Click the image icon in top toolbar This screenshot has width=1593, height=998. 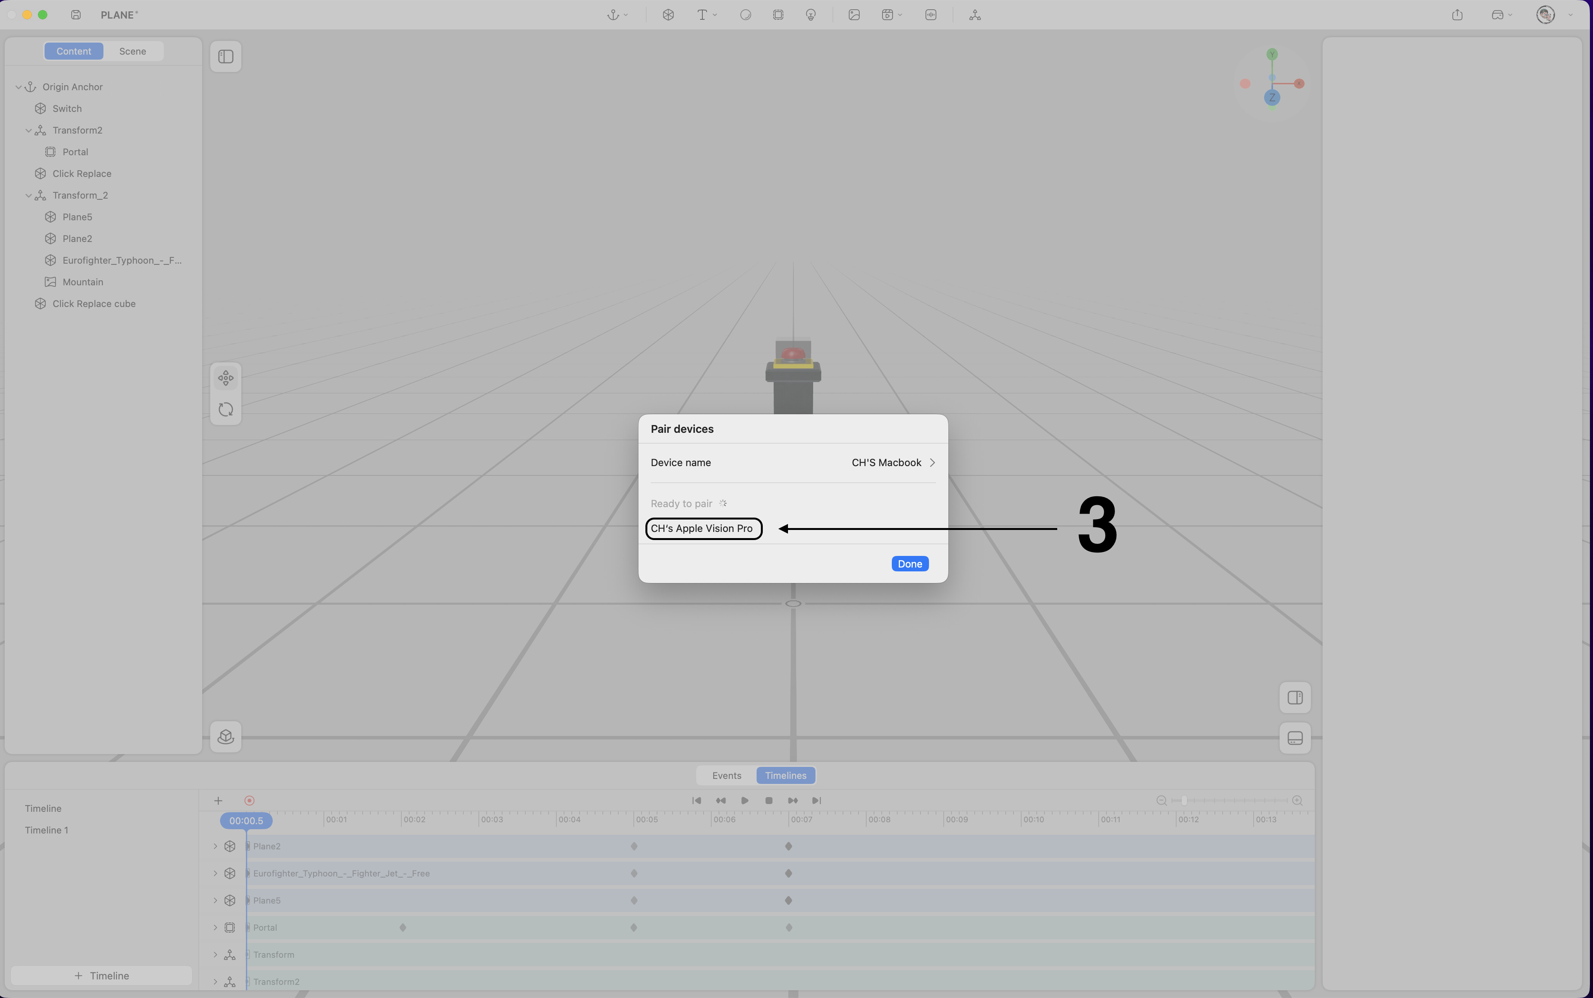click(854, 15)
